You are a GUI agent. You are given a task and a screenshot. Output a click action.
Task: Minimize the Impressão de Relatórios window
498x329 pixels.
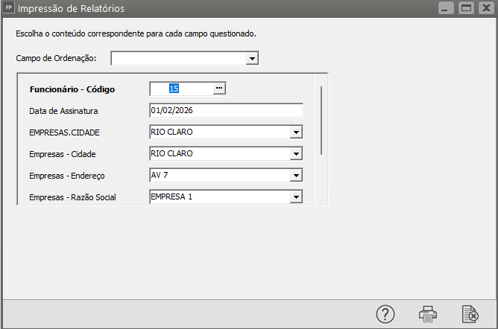446,9
